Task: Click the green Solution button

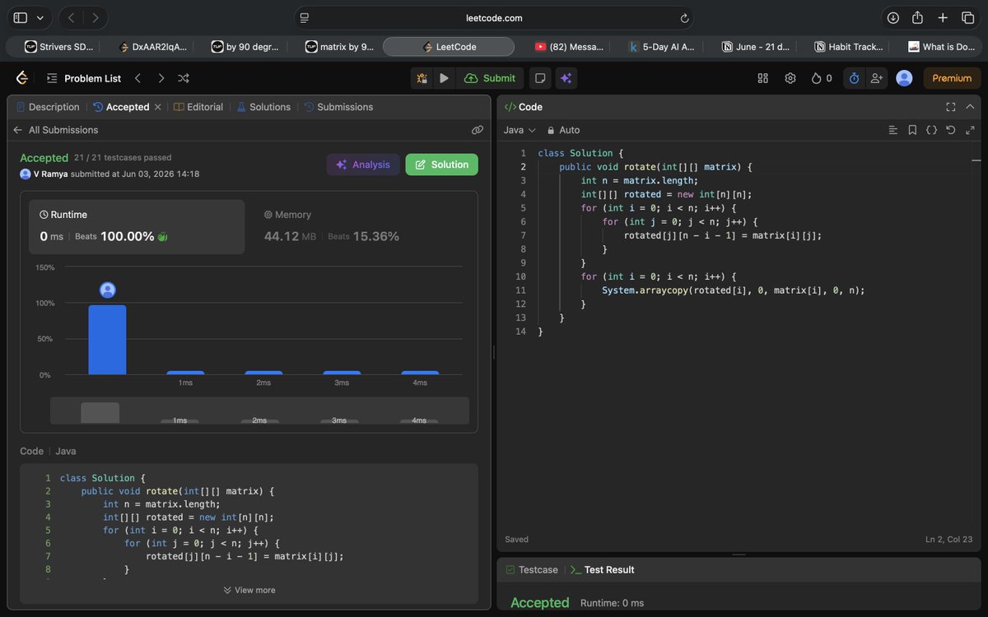Action: point(441,165)
